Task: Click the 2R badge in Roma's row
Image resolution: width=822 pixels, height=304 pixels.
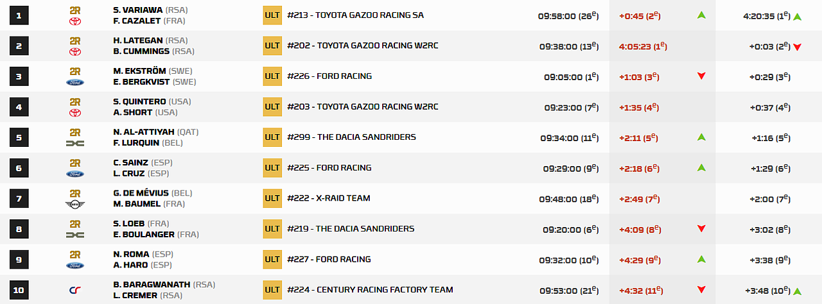Action: [75, 254]
